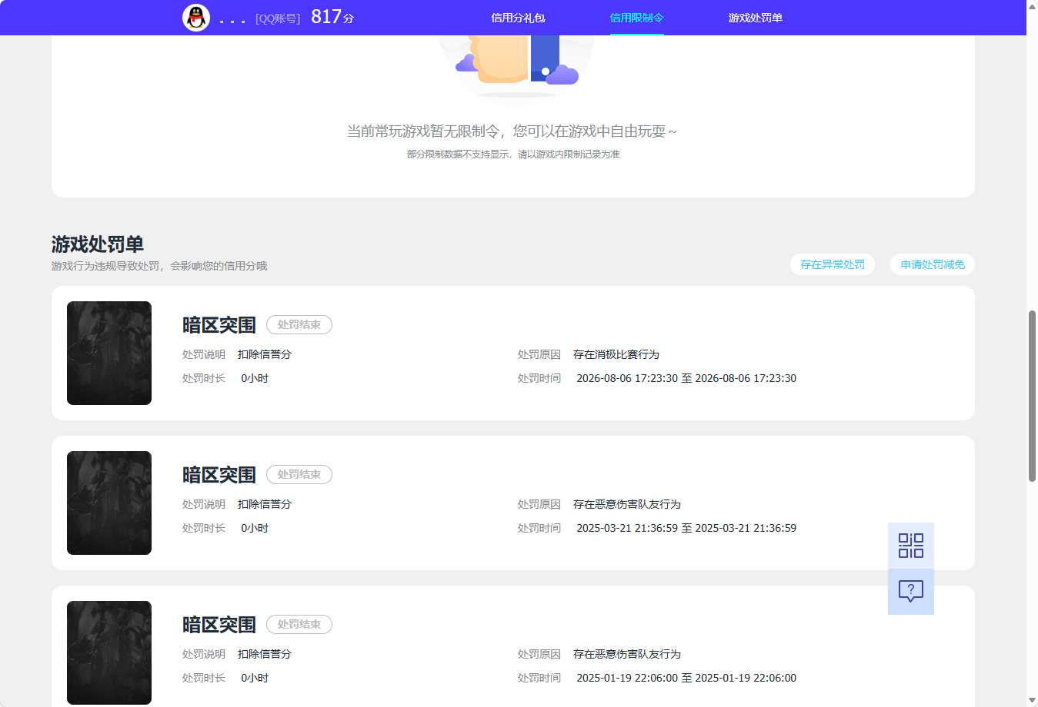Viewport: 1038px width, 707px height.
Task: Click 暗区突围 title of 存在消极比赛行为 record
Action: (x=219, y=325)
